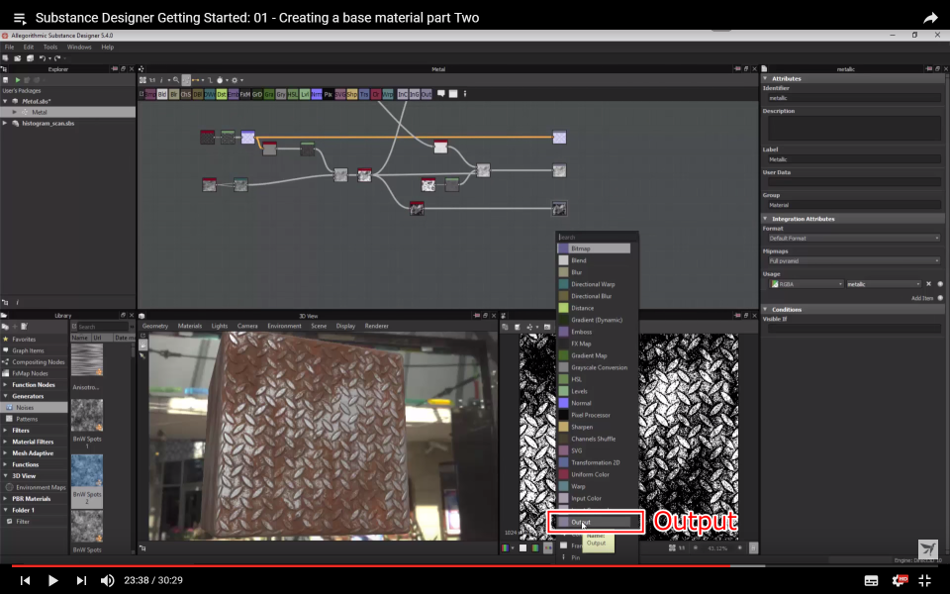Click the graph zoom magnifier icon
This screenshot has width=950, height=594.
coord(176,80)
